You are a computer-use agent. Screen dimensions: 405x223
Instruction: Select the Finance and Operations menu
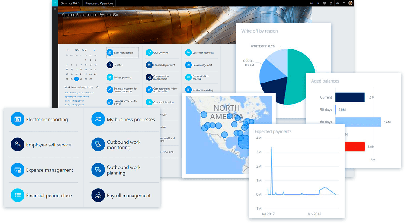99,3
